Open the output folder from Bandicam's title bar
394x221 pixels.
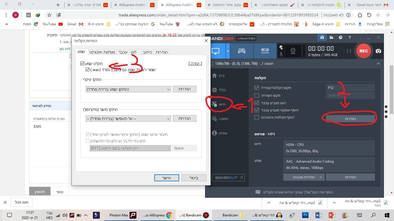(x=331, y=38)
